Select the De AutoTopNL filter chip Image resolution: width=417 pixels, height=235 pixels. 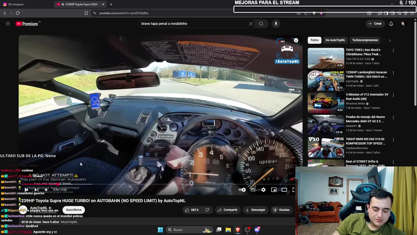(x=335, y=40)
